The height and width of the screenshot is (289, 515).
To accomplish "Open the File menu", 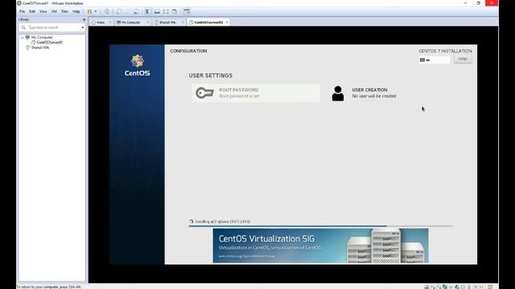I will tap(22, 11).
